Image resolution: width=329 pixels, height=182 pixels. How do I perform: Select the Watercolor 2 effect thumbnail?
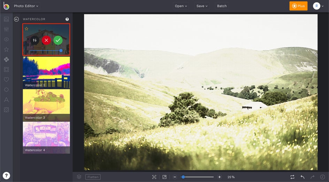[46, 73]
